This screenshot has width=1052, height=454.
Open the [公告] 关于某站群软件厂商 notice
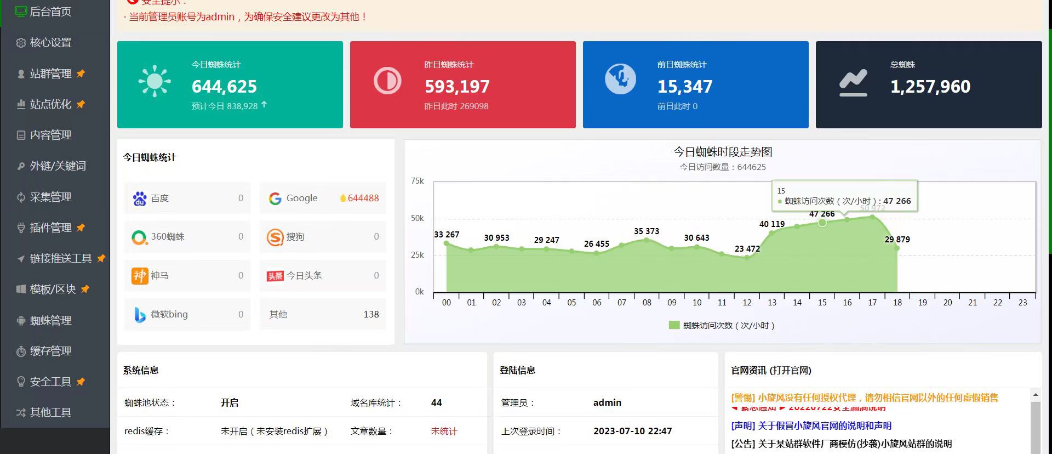tap(842, 444)
